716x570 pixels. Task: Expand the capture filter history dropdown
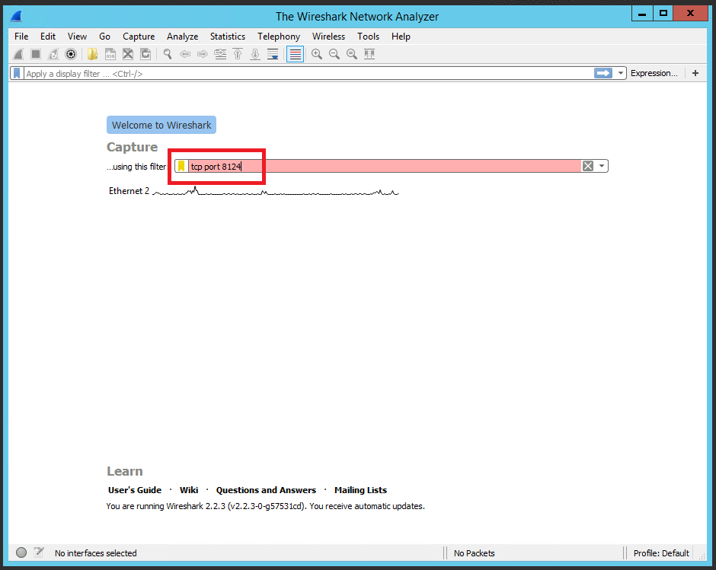click(x=602, y=166)
